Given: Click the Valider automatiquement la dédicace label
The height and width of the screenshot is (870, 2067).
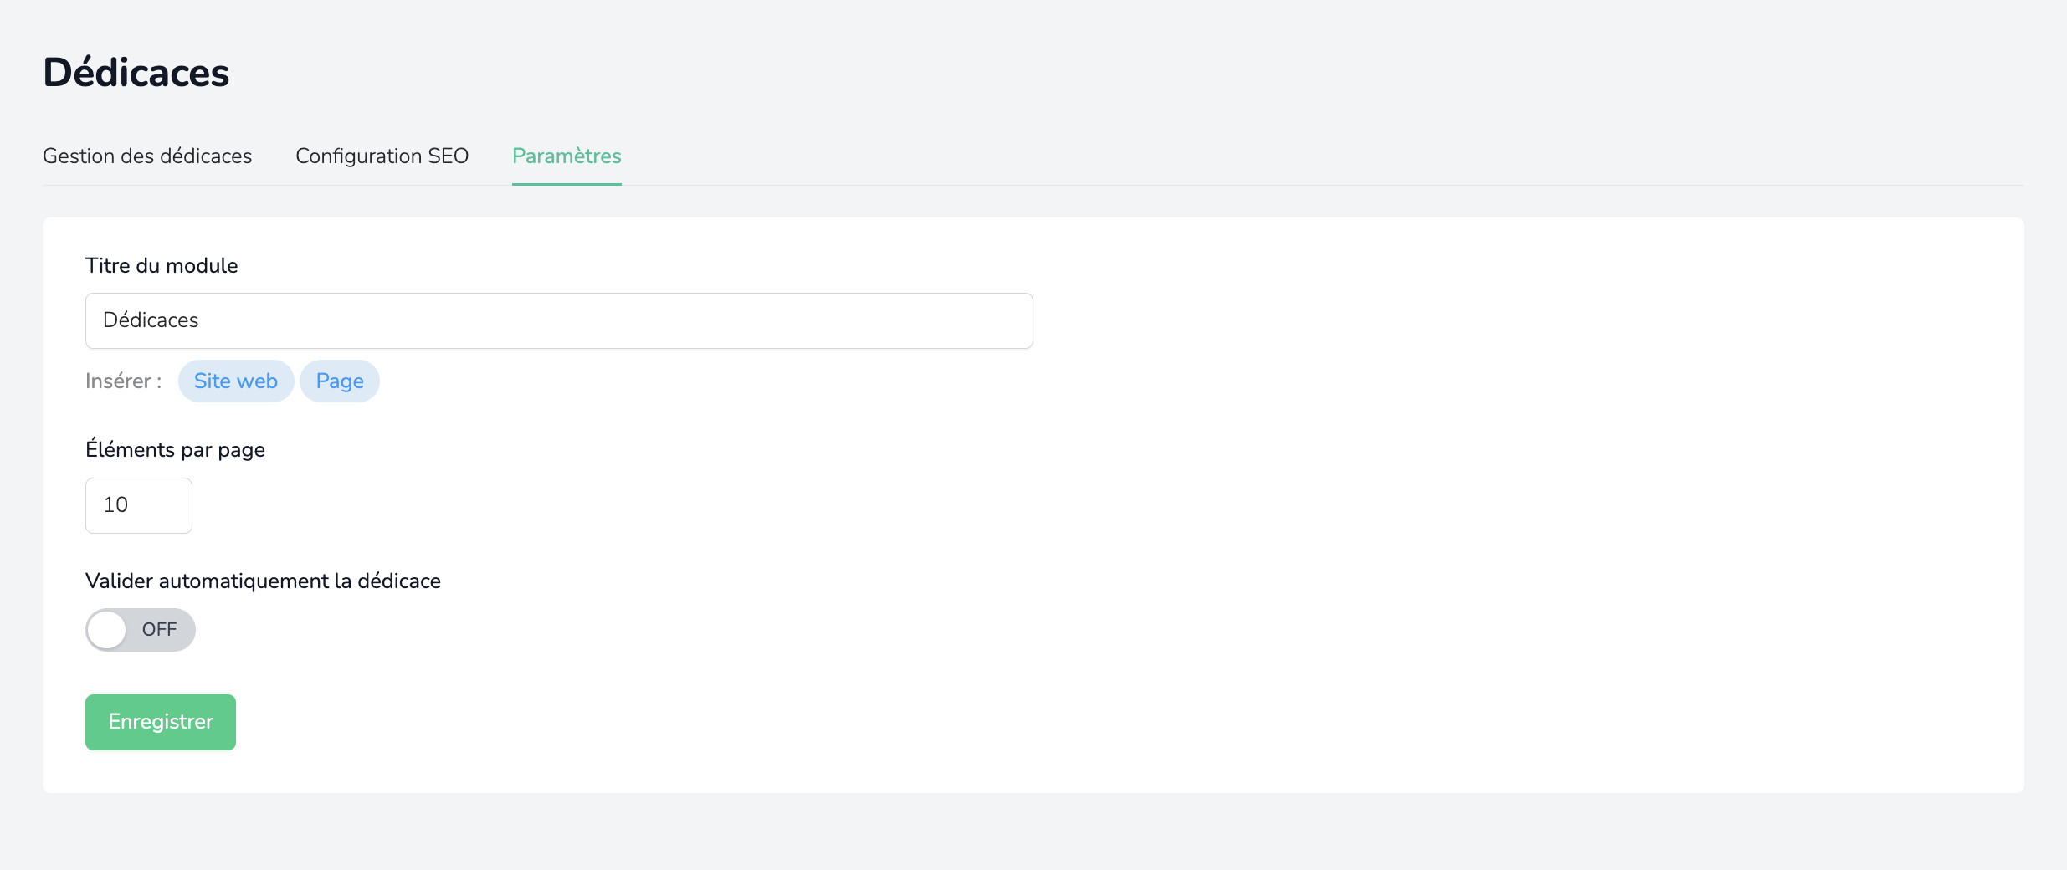Looking at the screenshot, I should click(x=263, y=581).
